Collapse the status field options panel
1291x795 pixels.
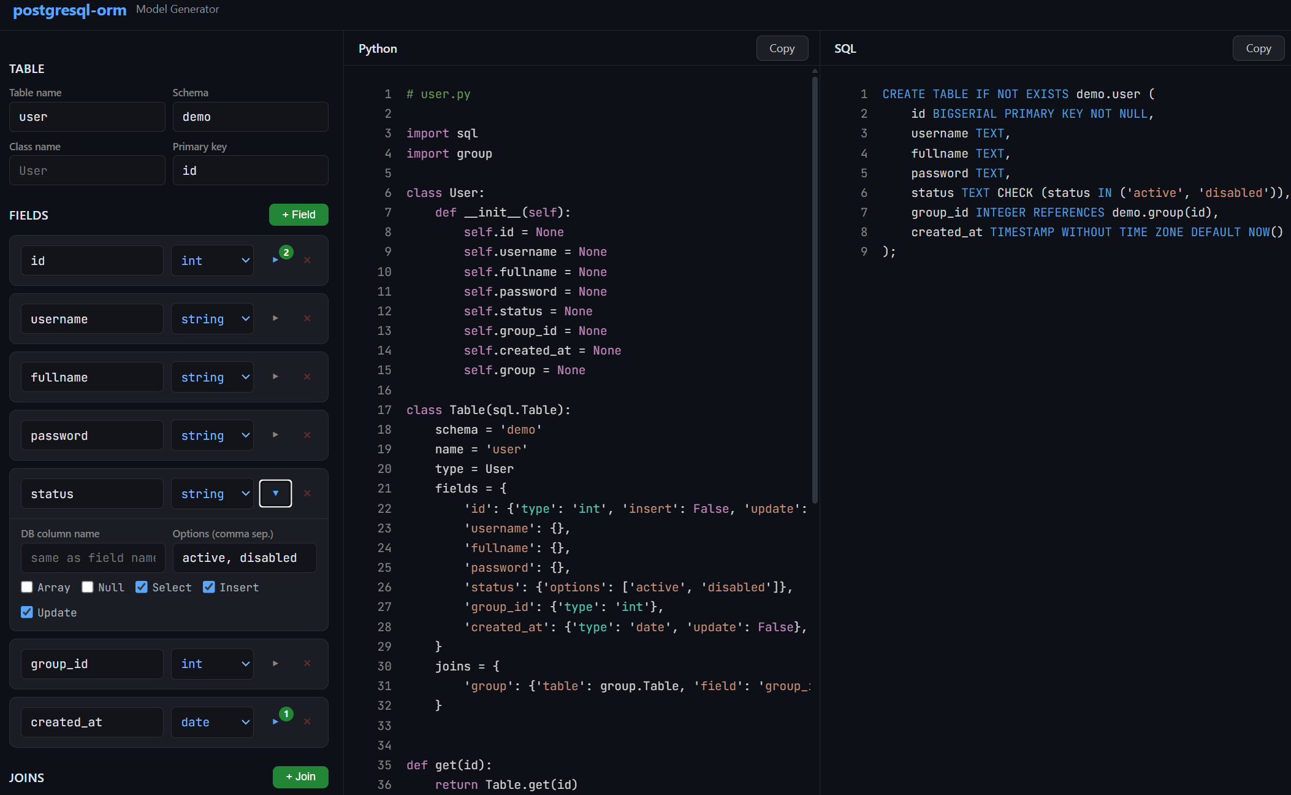coord(275,493)
